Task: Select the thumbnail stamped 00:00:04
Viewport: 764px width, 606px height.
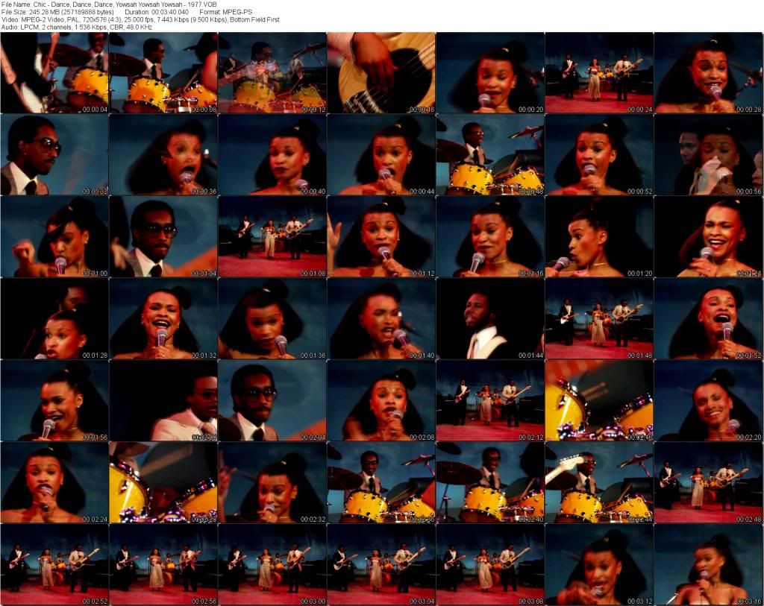Action: point(54,73)
